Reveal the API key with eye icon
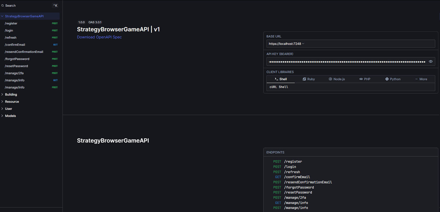 431,61
